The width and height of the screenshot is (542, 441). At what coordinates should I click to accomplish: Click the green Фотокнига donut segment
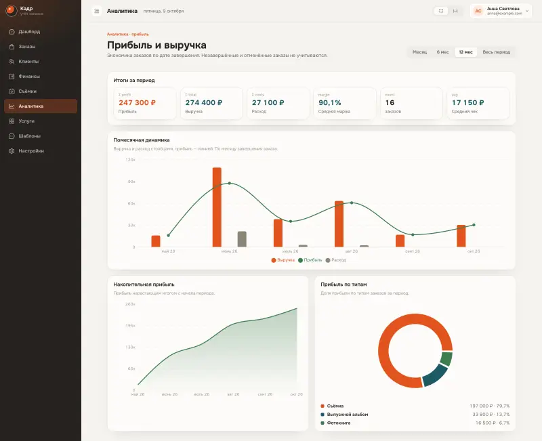pyautogui.click(x=446, y=359)
